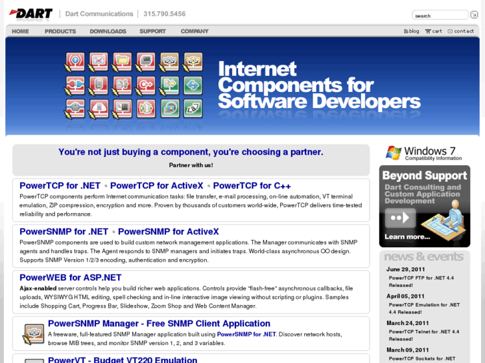This screenshot has width=485, height=363.
Task: Click the red C++ product icon
Action: click(145, 85)
